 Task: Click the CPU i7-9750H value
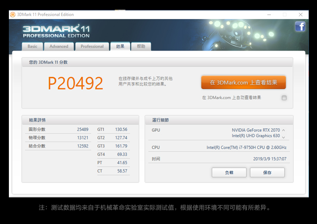[246, 148]
